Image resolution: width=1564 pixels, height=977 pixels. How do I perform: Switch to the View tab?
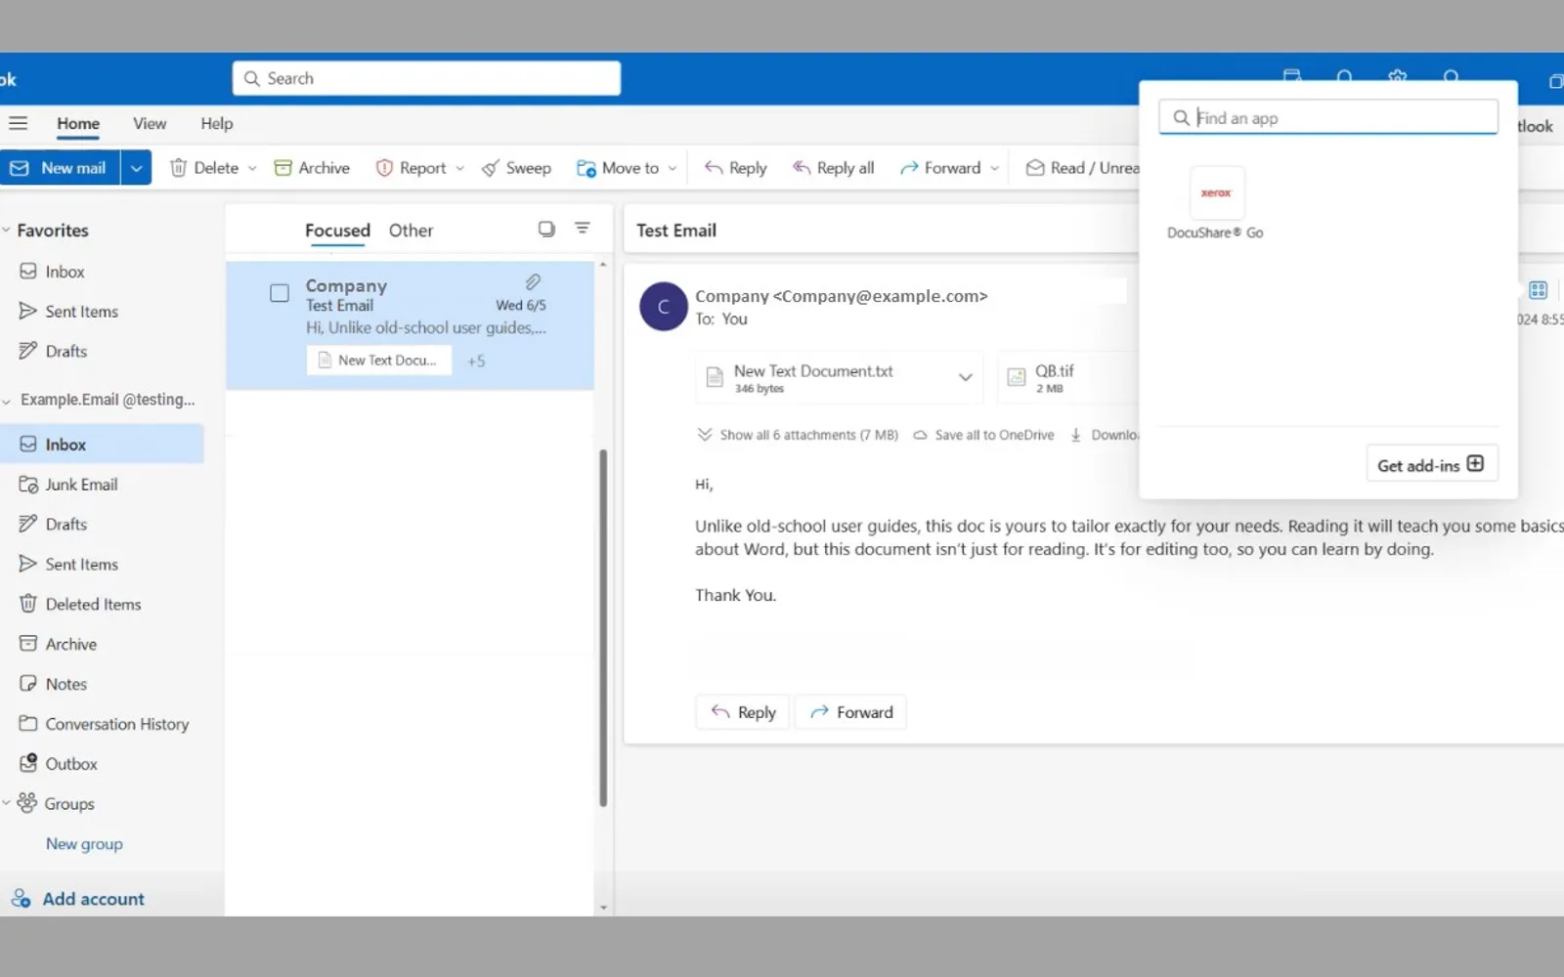coord(150,123)
